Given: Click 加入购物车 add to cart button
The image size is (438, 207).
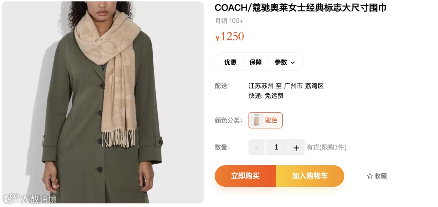Looking at the screenshot, I should coord(310,176).
